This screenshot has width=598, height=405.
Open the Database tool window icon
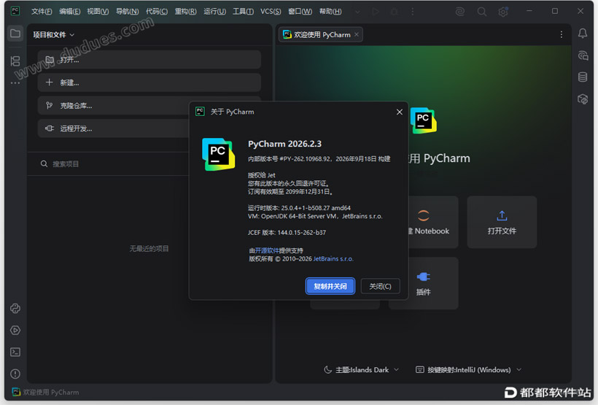coord(583,77)
